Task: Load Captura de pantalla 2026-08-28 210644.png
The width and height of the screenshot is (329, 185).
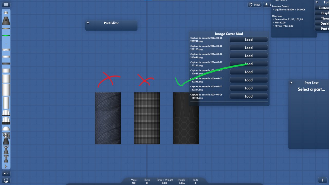Action: 249,56
